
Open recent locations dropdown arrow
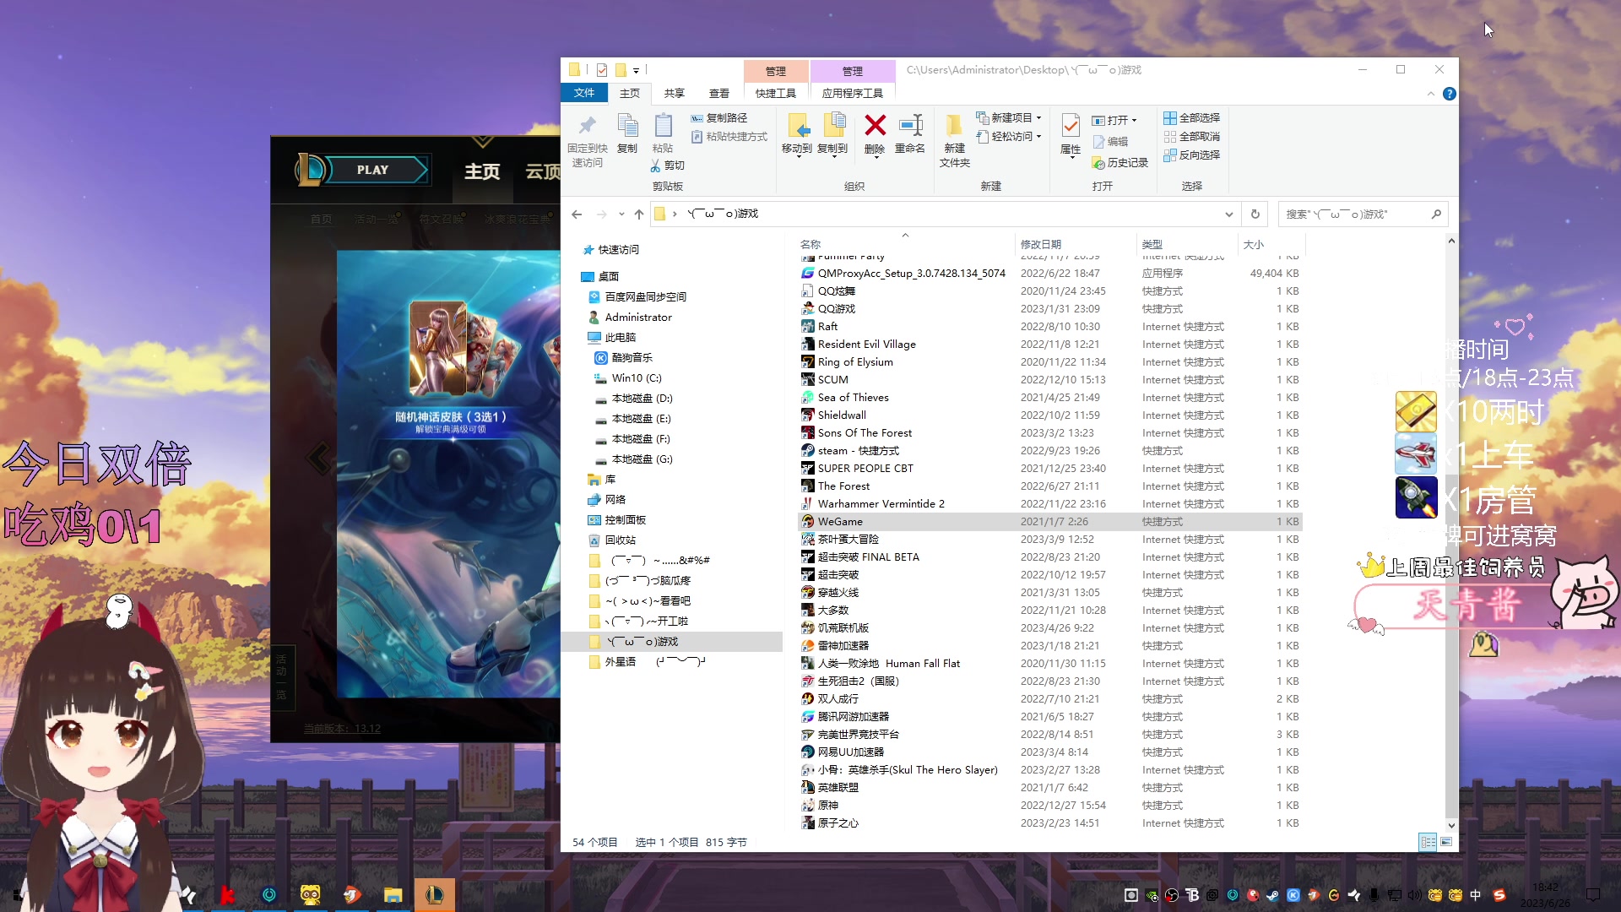621,214
